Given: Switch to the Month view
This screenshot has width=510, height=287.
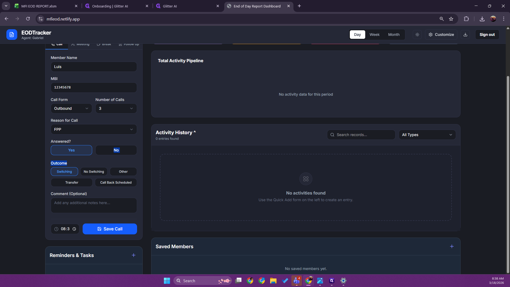Looking at the screenshot, I should [394, 35].
